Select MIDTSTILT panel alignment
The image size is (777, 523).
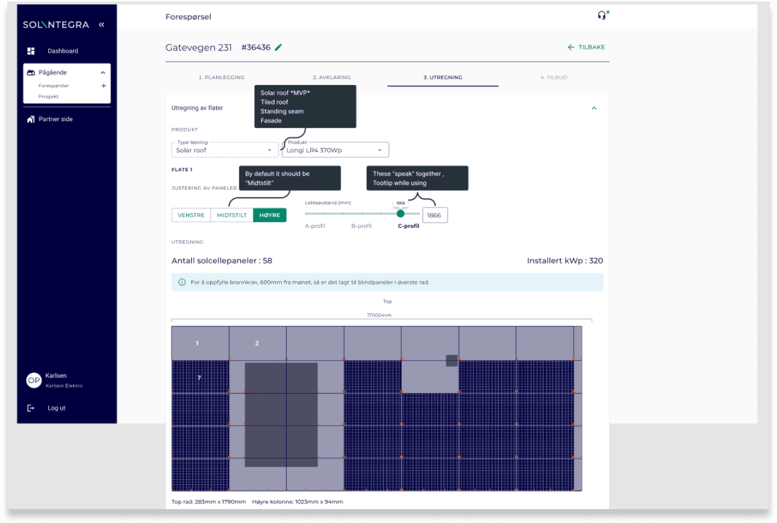click(x=232, y=215)
